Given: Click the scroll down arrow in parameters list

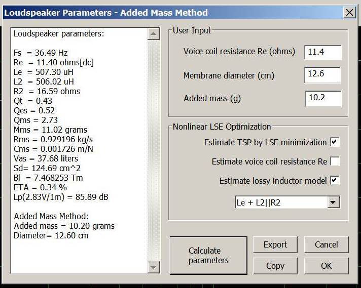Looking at the screenshot, I should [x=153, y=267].
